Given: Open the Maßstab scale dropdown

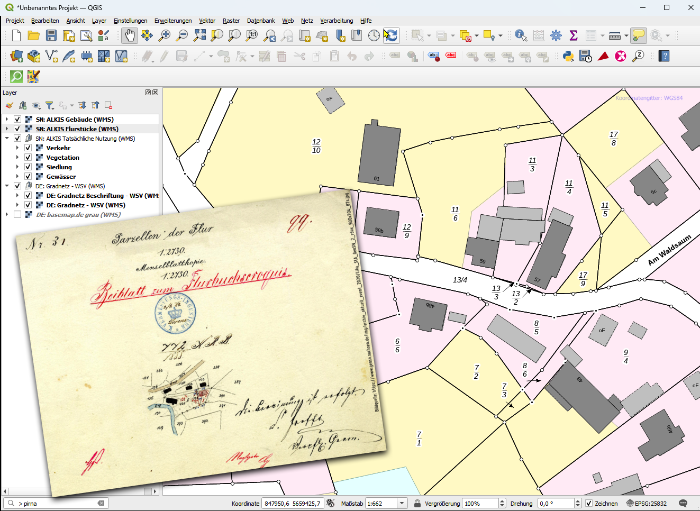Looking at the screenshot, I should [x=402, y=504].
